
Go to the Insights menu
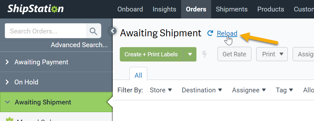(x=165, y=9)
